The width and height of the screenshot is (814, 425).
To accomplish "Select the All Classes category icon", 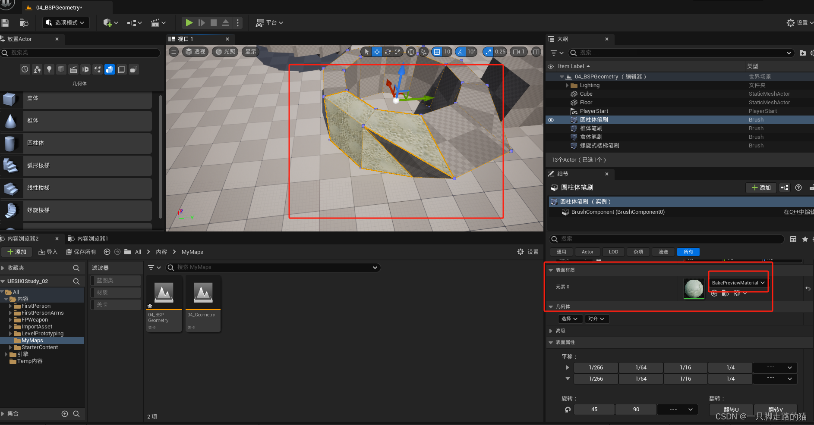I will 134,69.
